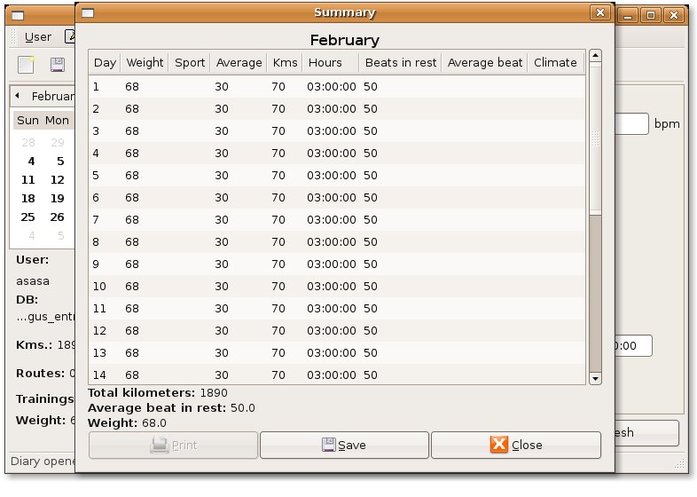Maximize the main window behind the dialog
Screen dimensions: 697x497
tap(651, 16)
